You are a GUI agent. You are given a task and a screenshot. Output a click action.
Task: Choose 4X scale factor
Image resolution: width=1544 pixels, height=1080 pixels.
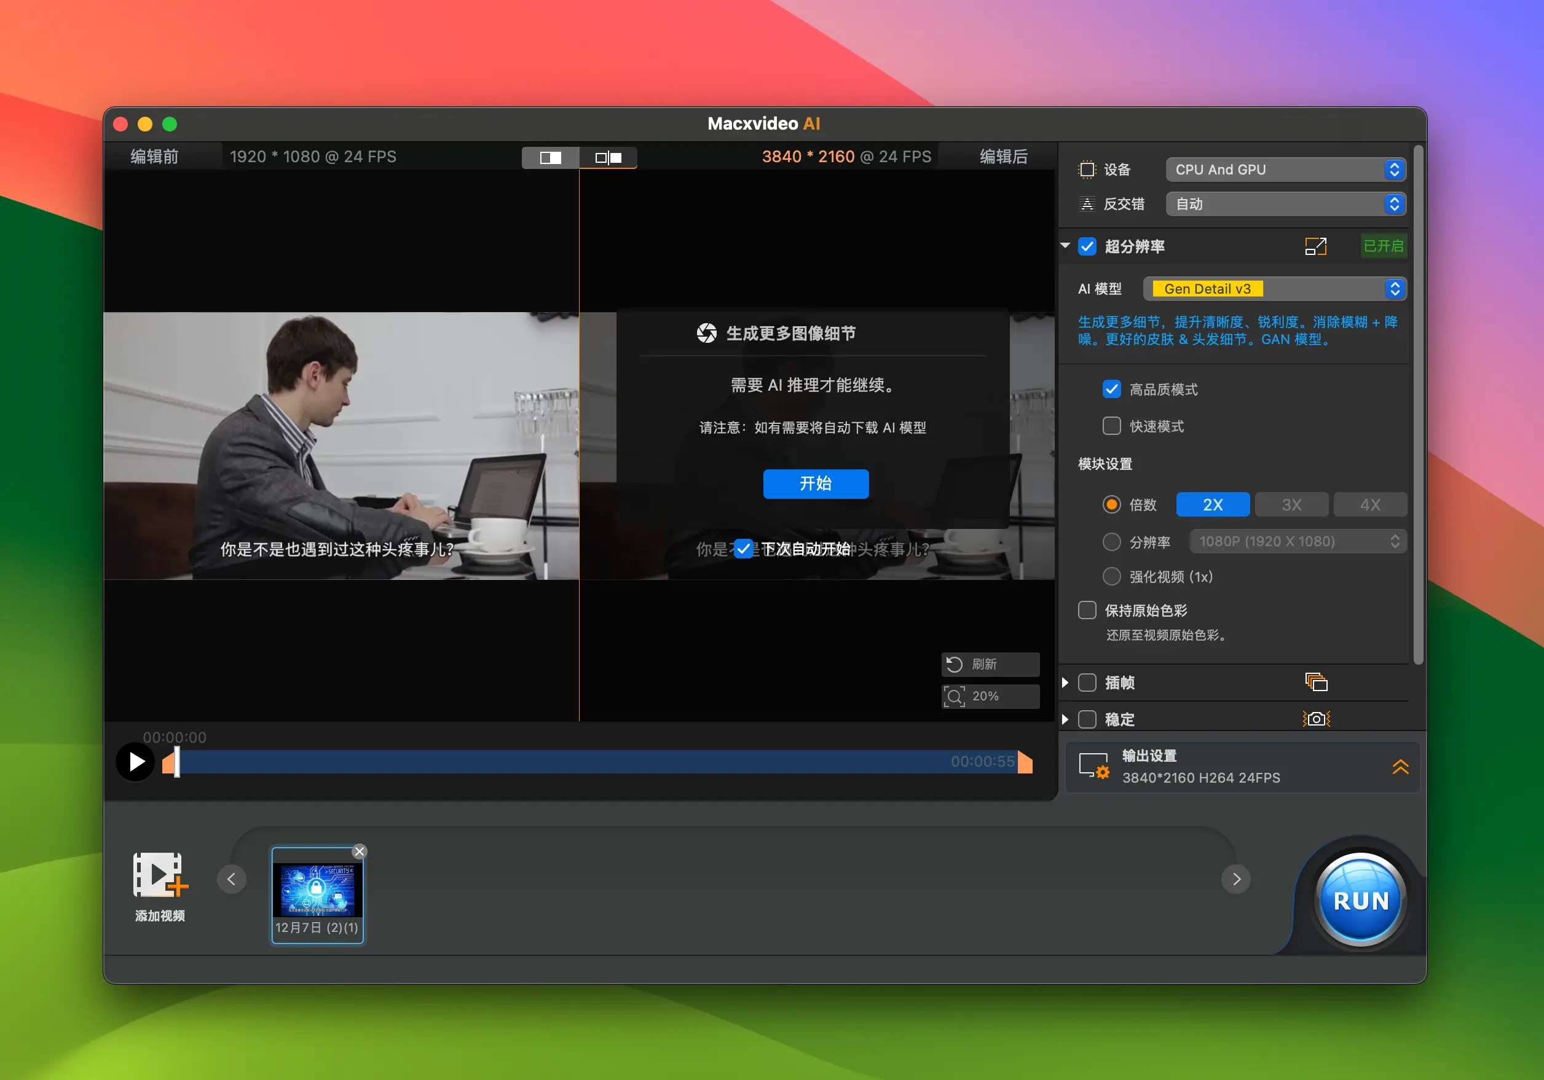tap(1370, 504)
